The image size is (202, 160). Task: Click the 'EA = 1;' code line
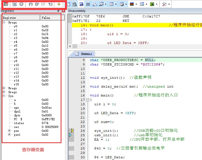[102, 140]
